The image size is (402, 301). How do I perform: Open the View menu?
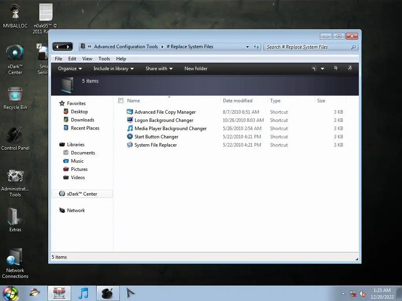(87, 59)
